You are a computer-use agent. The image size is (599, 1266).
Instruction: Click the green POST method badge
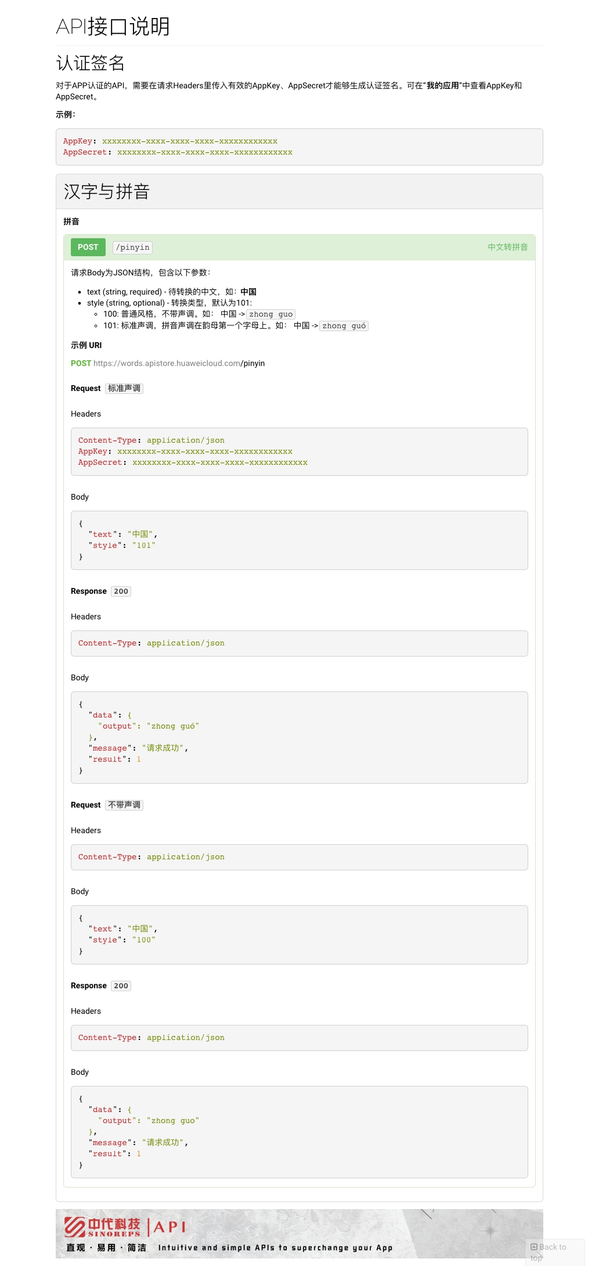(x=88, y=247)
